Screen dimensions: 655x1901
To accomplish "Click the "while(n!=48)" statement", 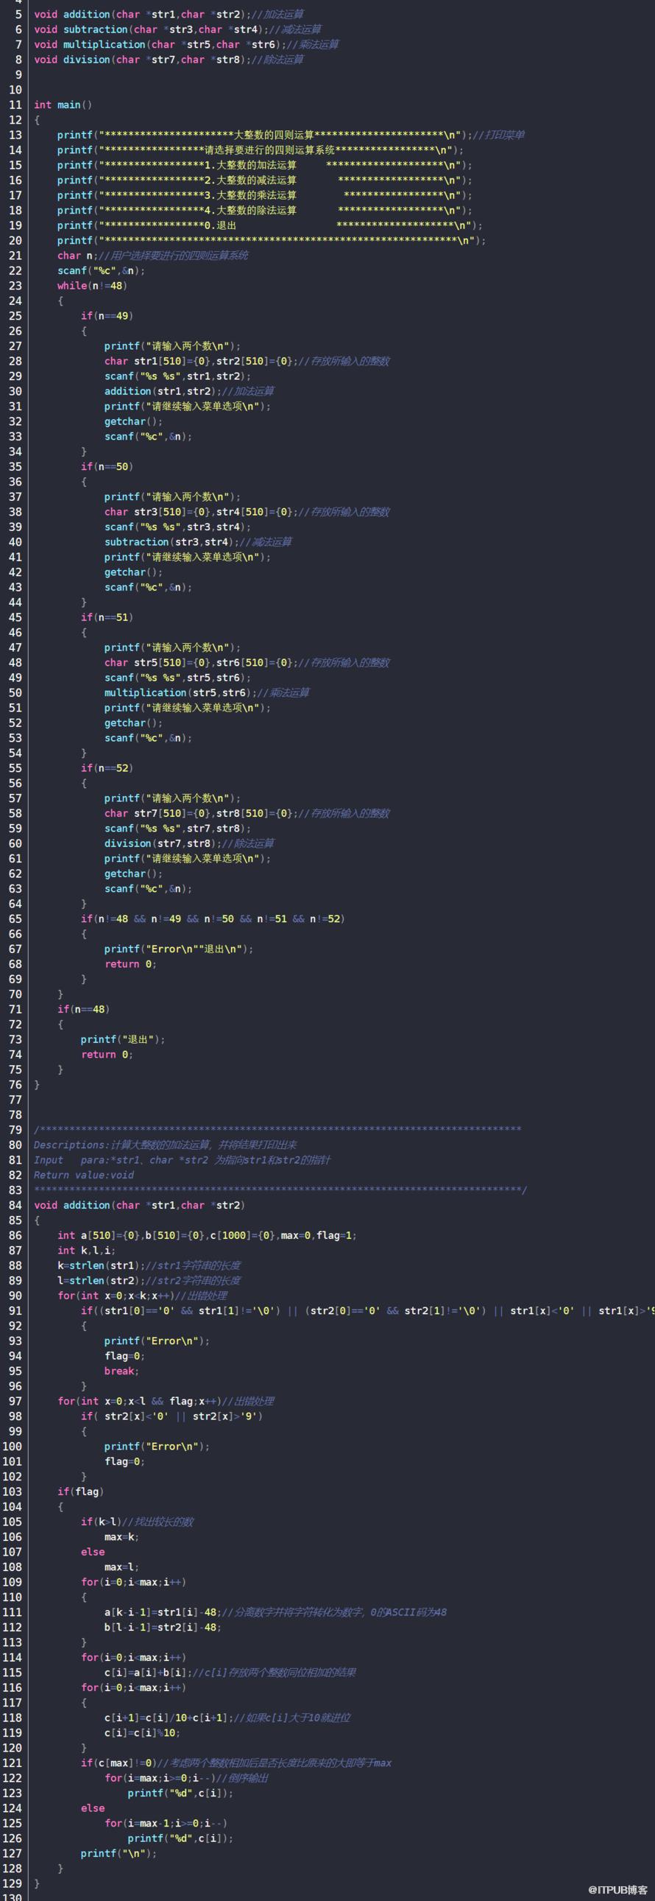I will tap(92, 286).
